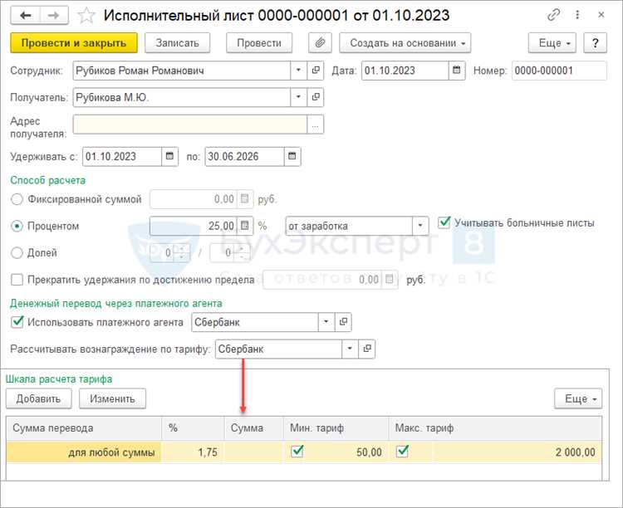Click into 'Адрес получателя' field
This screenshot has height=508, width=623.
(x=189, y=125)
